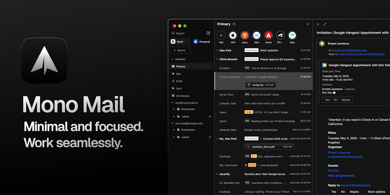
Task: Respond No in the invite card
Action: point(335,100)
